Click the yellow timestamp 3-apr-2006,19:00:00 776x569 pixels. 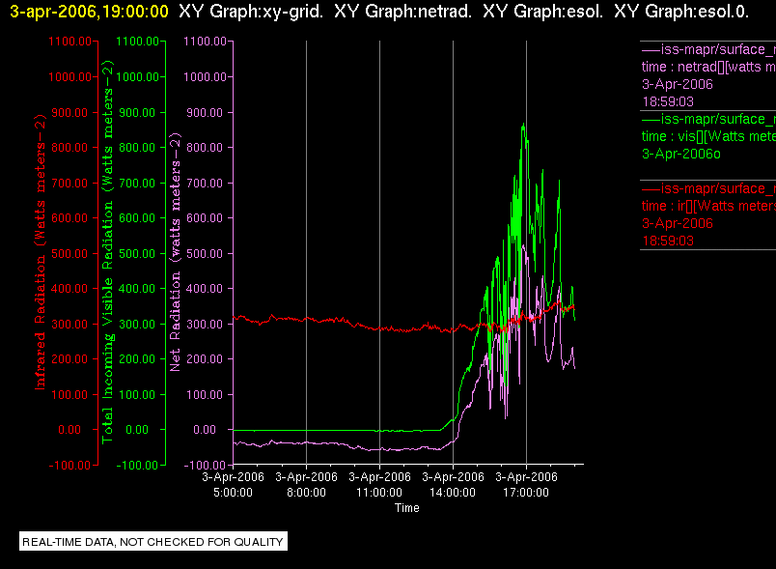[89, 12]
